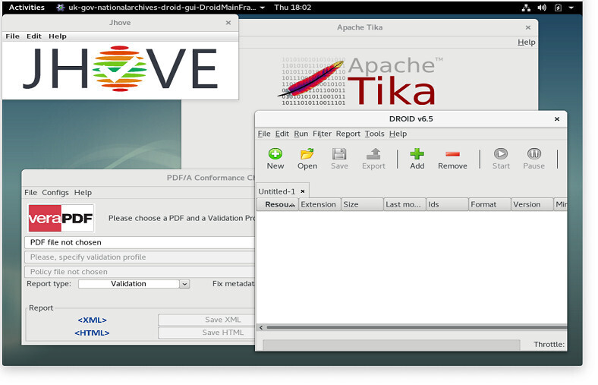598x385 pixels.
Task: Expand the Report type Validation dropdown
Action: click(x=184, y=284)
